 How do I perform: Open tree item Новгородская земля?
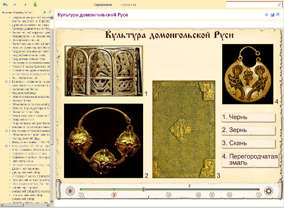point(26,40)
